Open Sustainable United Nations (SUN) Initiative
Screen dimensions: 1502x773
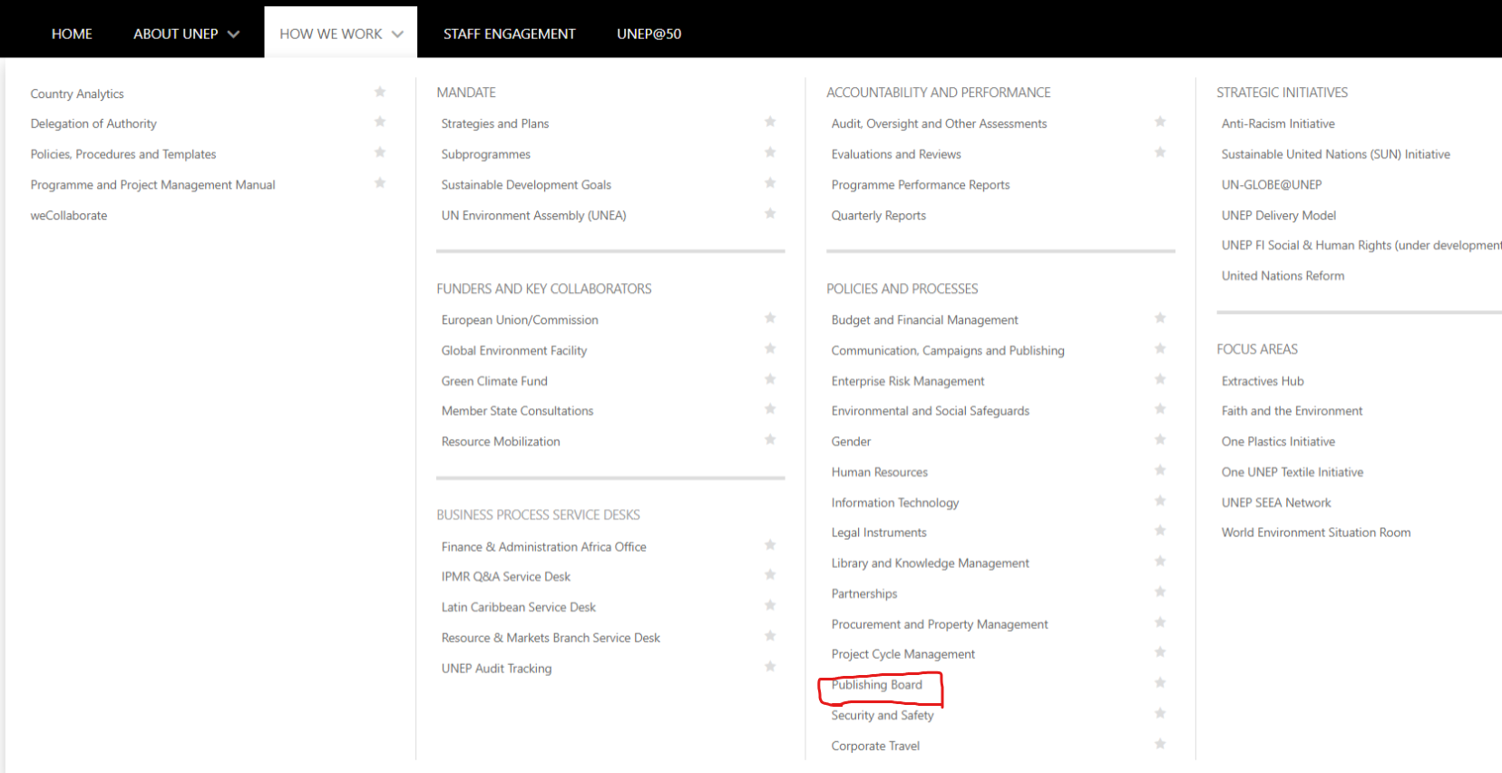(1335, 154)
